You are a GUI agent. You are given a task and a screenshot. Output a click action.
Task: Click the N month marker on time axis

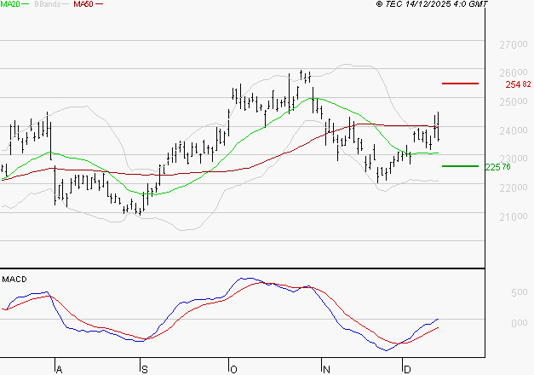(x=326, y=370)
